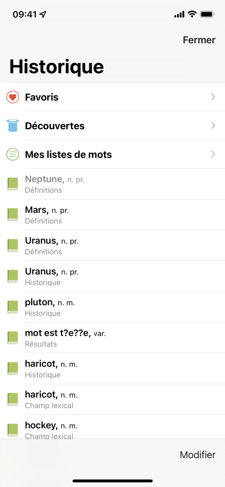Select the haricot Historique entry
This screenshot has width=225, height=487.
pos(112,369)
